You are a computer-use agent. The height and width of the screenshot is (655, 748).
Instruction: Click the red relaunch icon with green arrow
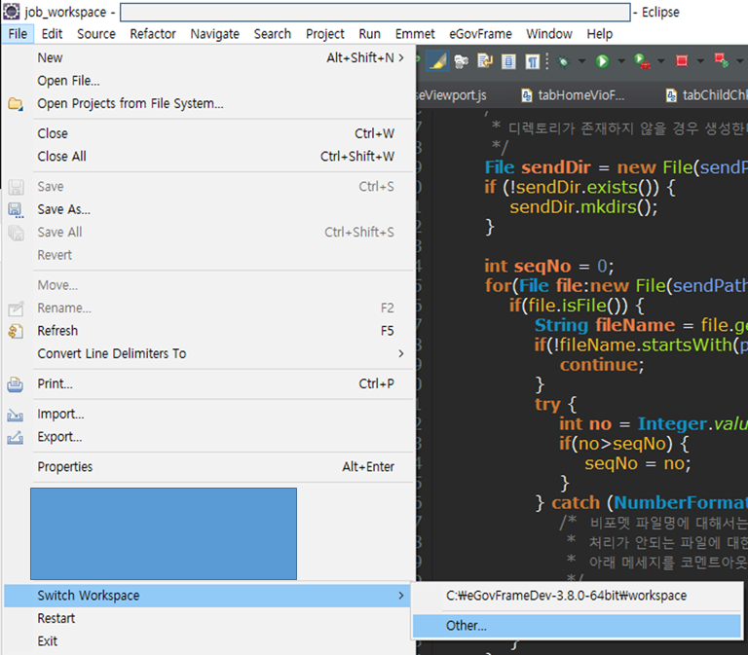[722, 61]
